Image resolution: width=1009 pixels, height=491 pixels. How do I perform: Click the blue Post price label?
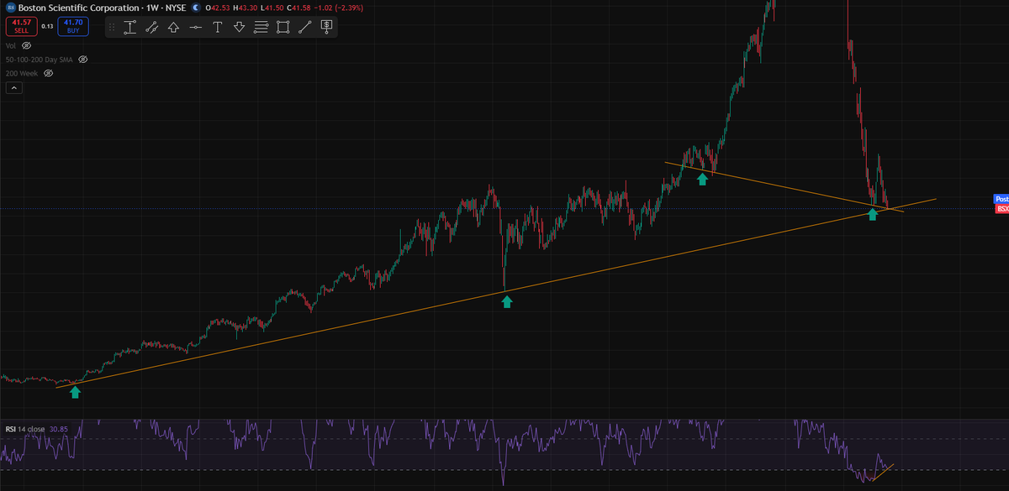click(1001, 198)
